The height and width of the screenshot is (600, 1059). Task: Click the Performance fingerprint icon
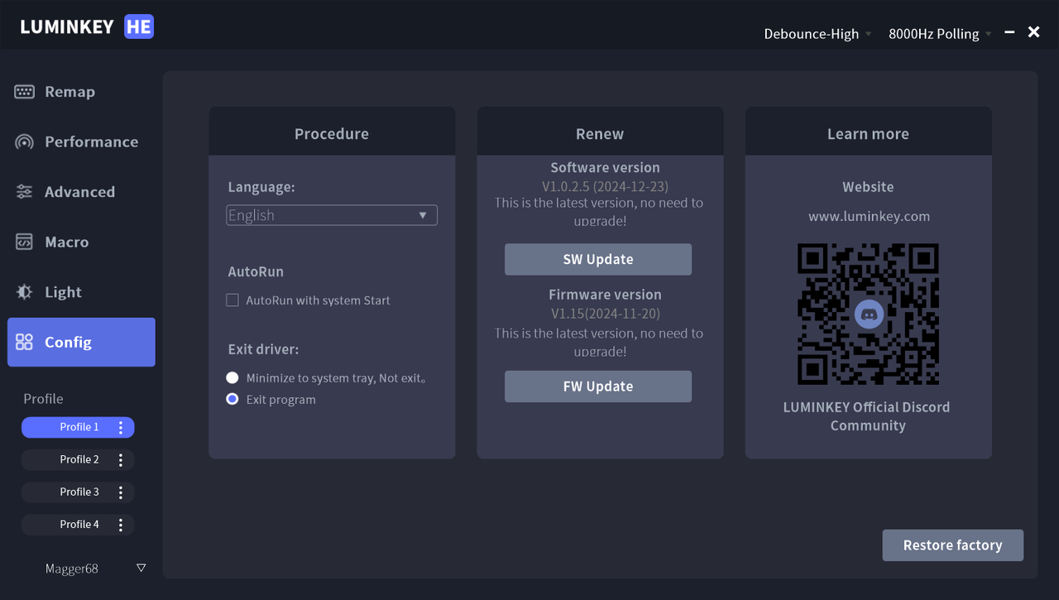[24, 142]
